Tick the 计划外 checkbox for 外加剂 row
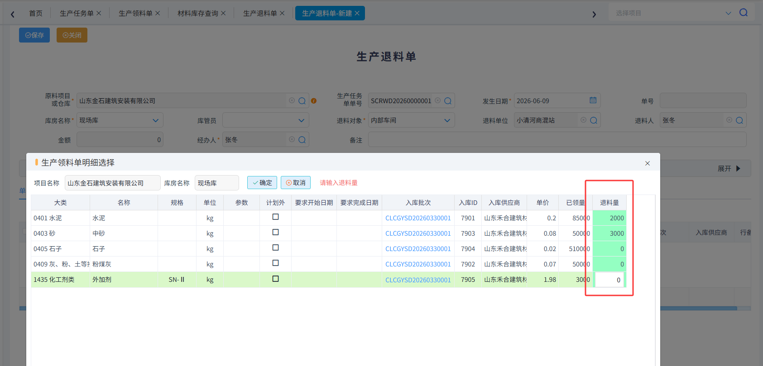Viewport: 763px width, 366px height. (275, 279)
